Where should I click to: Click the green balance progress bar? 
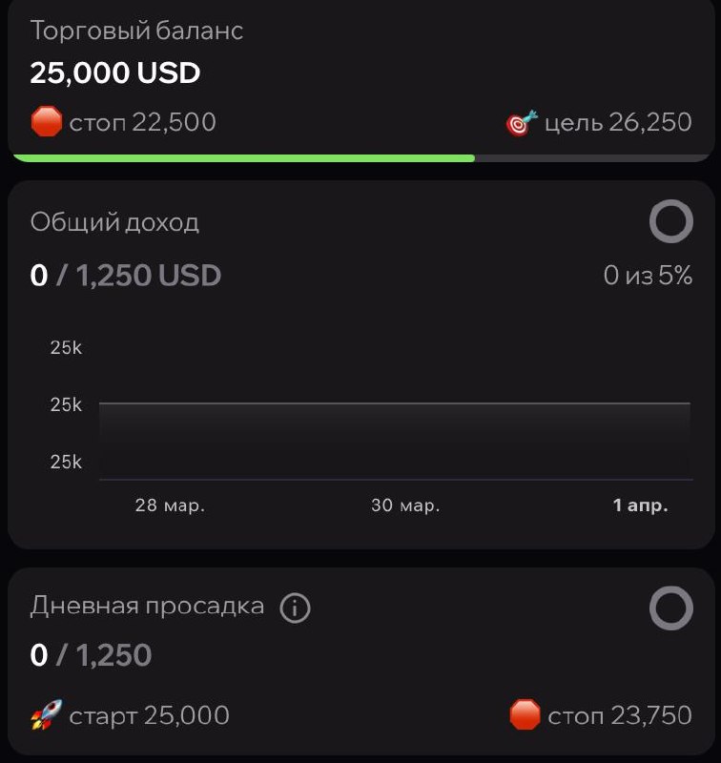coord(244,158)
